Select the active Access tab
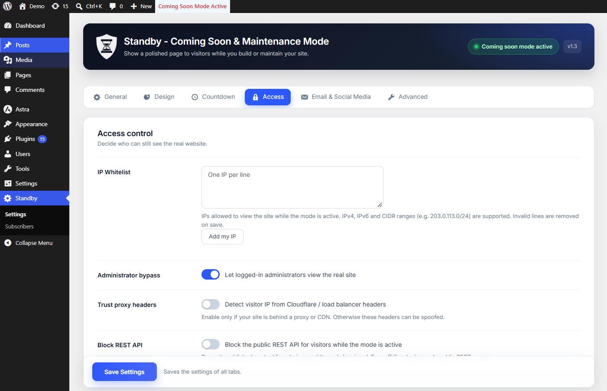This screenshot has width=607, height=391. point(268,97)
